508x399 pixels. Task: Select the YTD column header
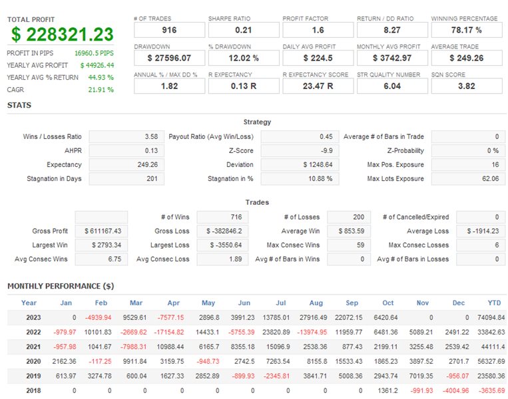point(495,303)
